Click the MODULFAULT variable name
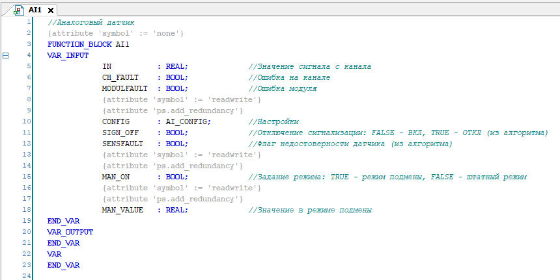560x280 pixels. (125, 88)
